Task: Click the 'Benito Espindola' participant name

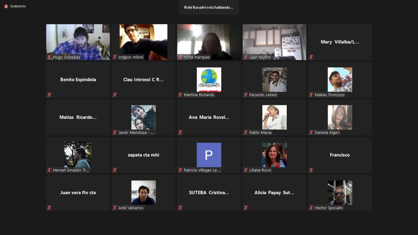Action: 78,79
